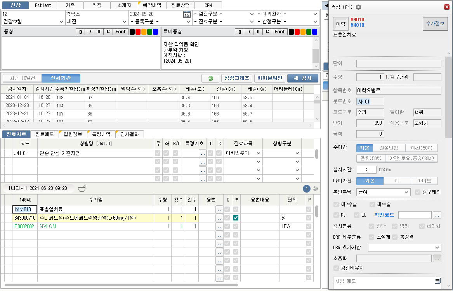Click the 수가정보 button
Image resolution: width=453 pixels, height=291 pixels.
click(x=435, y=24)
